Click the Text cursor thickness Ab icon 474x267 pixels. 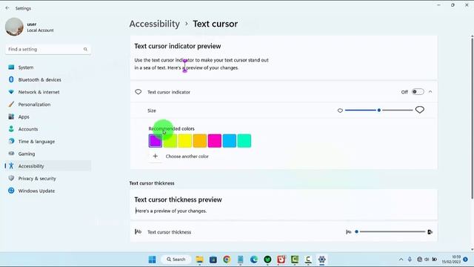tap(138, 231)
